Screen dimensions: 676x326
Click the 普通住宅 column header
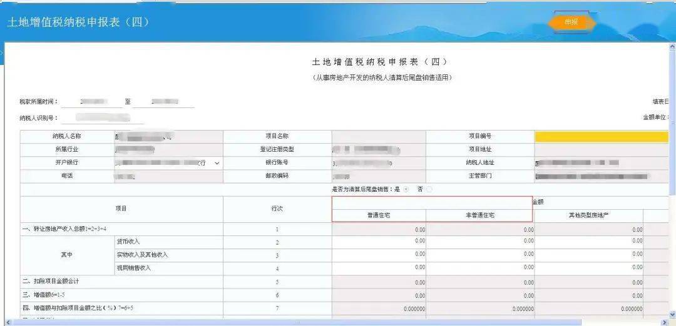(379, 215)
